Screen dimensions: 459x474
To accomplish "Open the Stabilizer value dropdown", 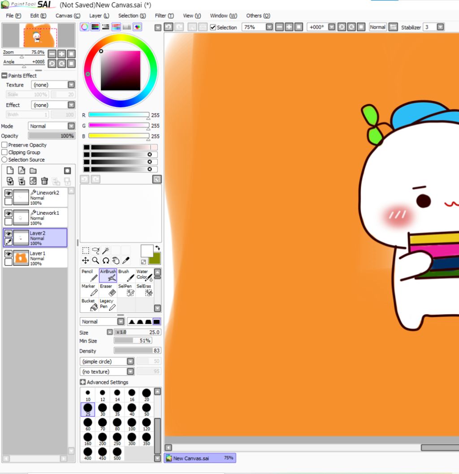I will pyautogui.click(x=441, y=27).
